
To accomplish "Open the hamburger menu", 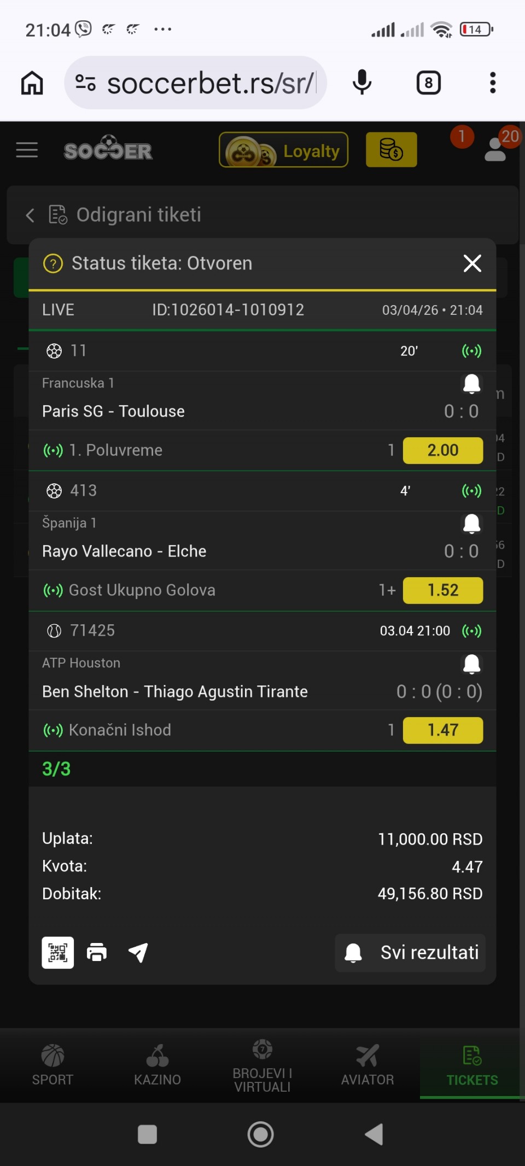I will click(27, 150).
